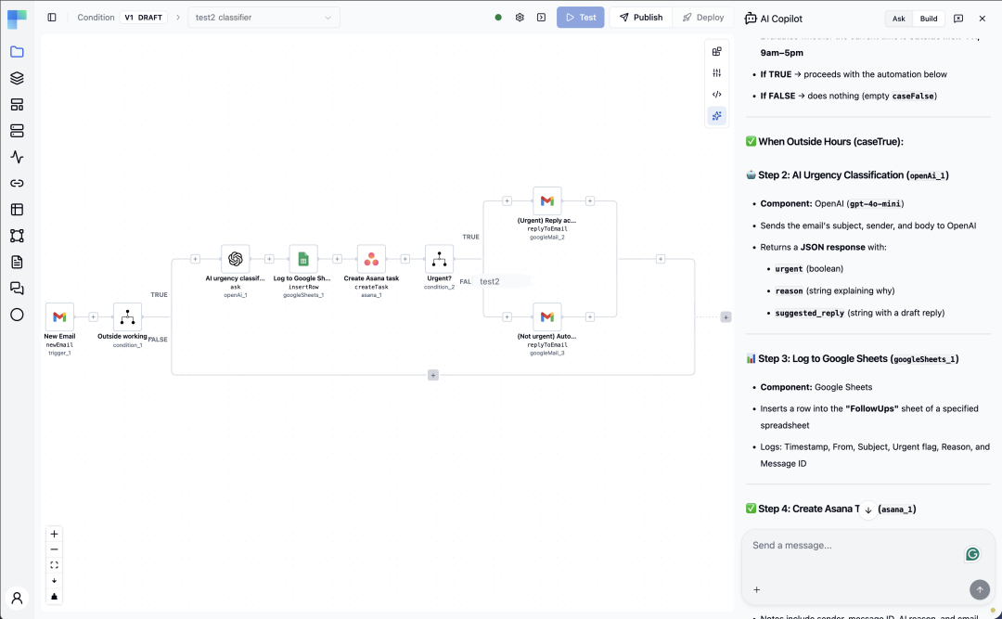Open the components blocks icon on canvas
Viewport: 1002px width, 619px height.
pyautogui.click(x=717, y=51)
